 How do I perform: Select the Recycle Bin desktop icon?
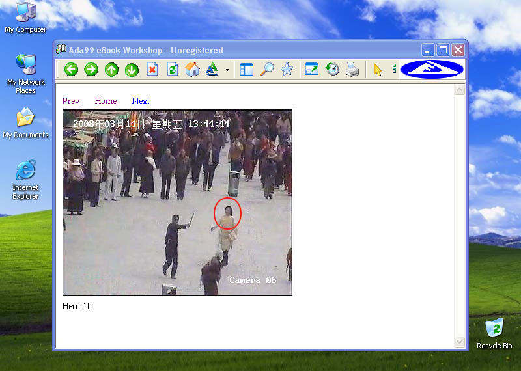[494, 333]
